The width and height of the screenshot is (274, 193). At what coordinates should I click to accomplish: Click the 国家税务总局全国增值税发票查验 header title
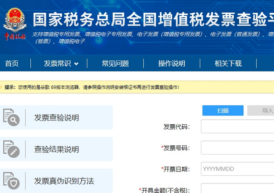(153, 19)
